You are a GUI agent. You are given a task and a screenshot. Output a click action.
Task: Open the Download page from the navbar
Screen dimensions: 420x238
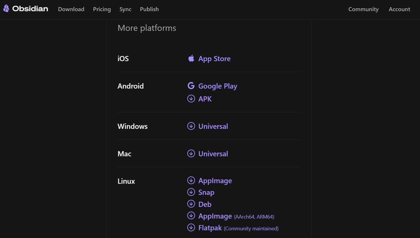point(71,9)
